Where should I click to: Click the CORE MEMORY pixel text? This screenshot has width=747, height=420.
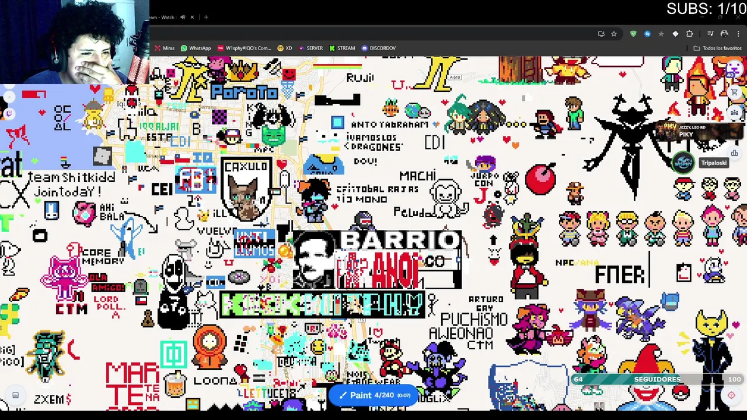103,257
